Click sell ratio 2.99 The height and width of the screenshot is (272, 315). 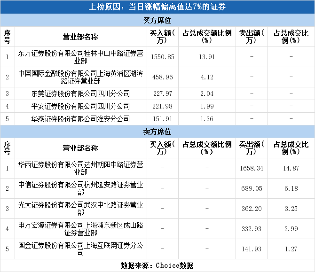pyautogui.click(x=291, y=229)
